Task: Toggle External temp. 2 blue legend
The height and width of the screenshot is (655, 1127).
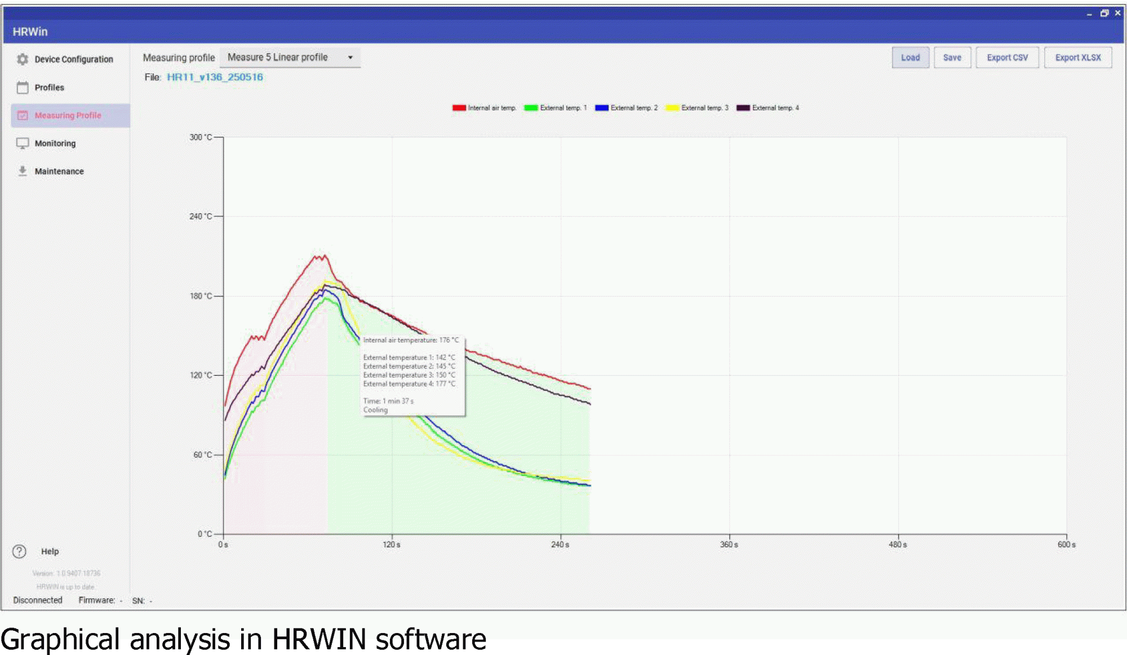Action: tap(601, 108)
